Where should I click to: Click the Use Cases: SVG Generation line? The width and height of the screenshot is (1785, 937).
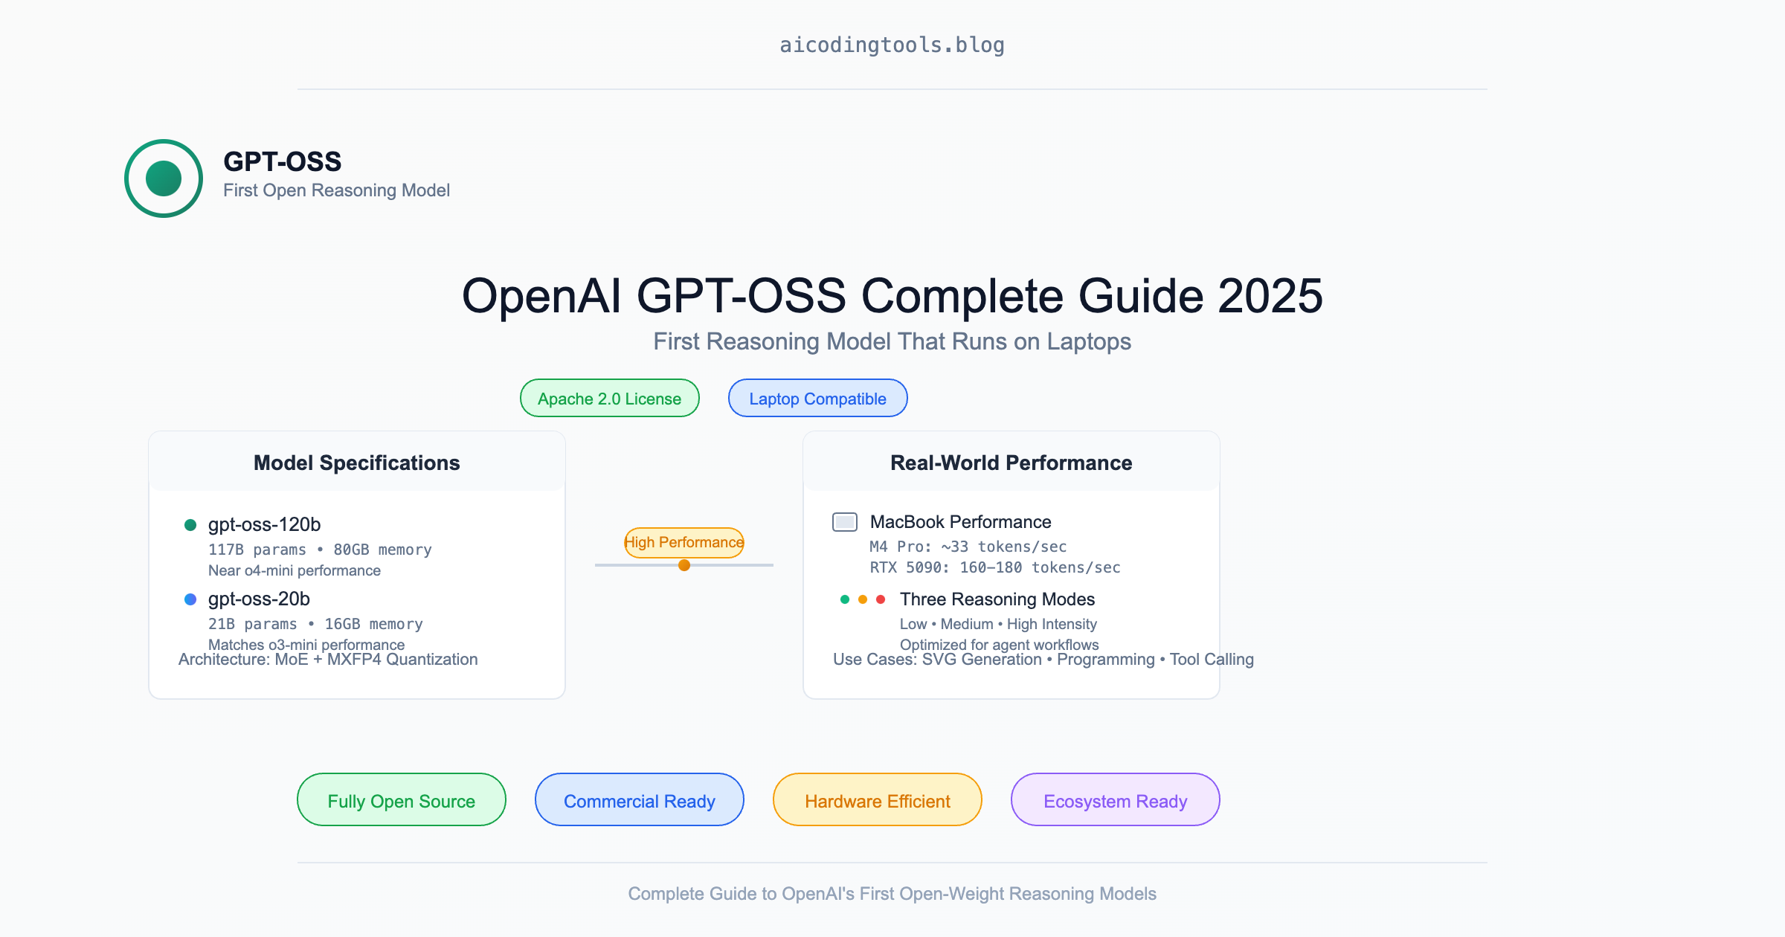pyautogui.click(x=1043, y=660)
